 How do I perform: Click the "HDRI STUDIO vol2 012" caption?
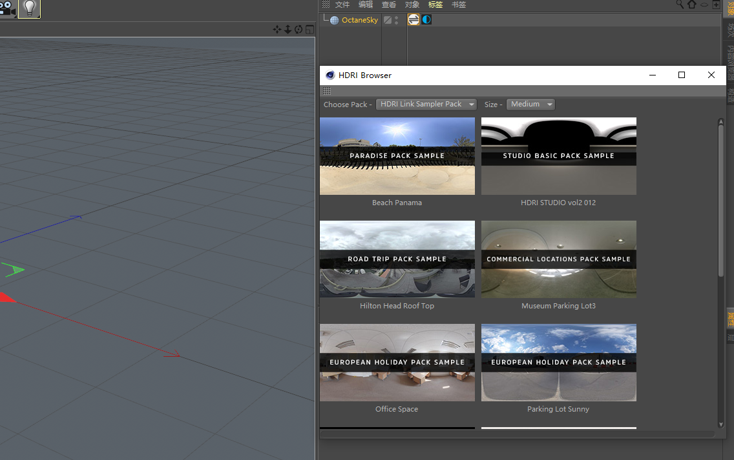(558, 203)
